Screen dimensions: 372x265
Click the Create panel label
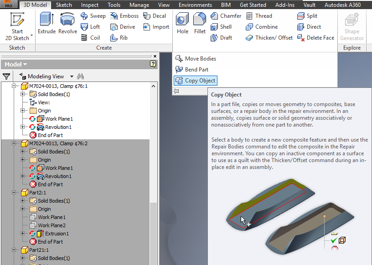(x=104, y=48)
